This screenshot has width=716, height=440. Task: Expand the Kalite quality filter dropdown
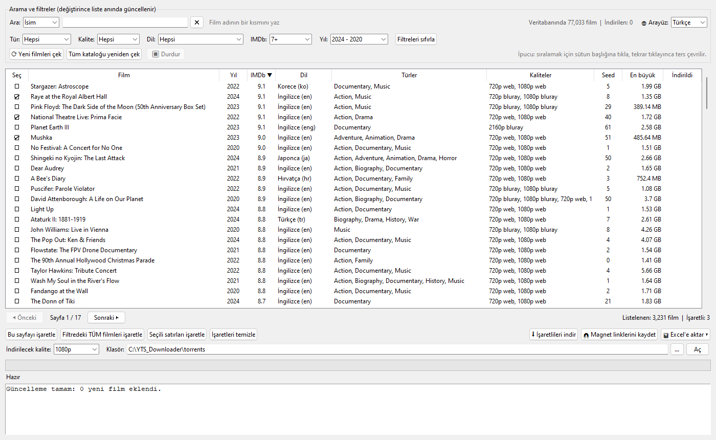(118, 39)
